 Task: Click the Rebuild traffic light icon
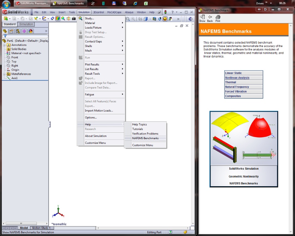coord(165,12)
